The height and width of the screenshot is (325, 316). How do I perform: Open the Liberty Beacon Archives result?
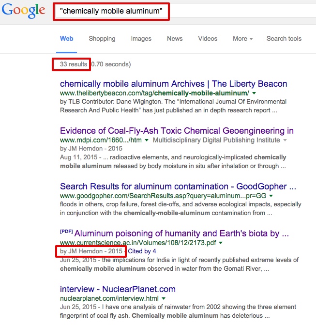click(174, 84)
